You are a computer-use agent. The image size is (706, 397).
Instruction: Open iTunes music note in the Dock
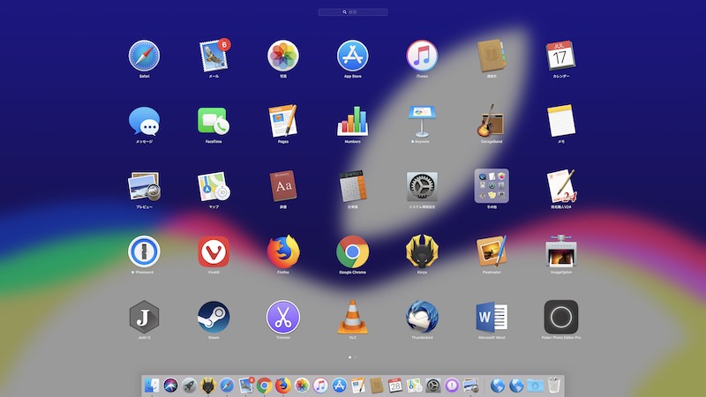point(320,386)
